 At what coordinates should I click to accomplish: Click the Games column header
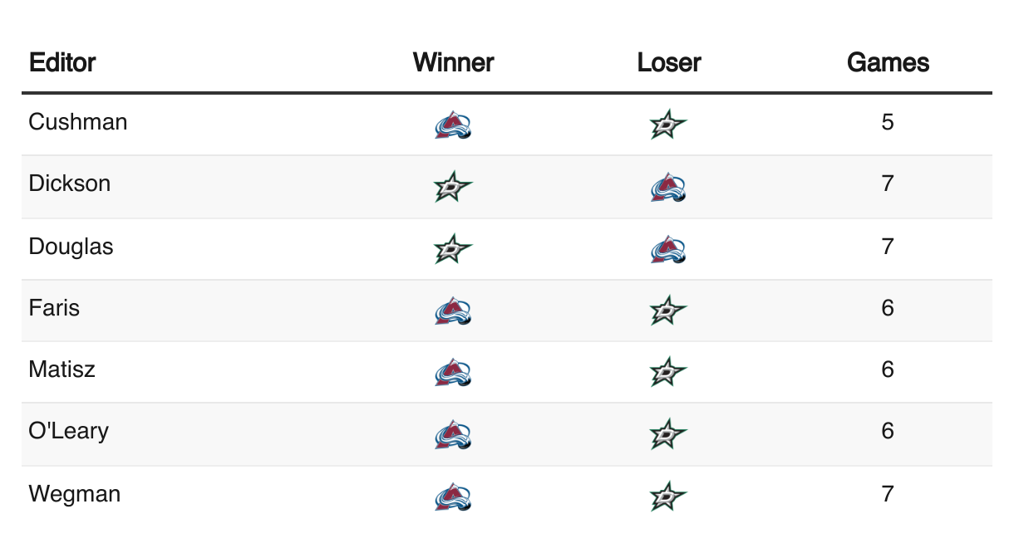pyautogui.click(x=888, y=62)
